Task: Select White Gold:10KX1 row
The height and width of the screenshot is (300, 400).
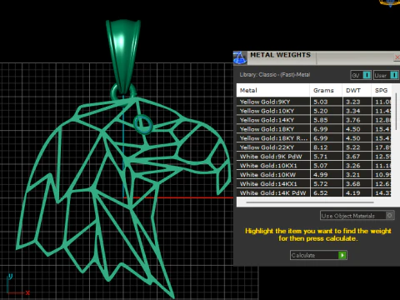Action: click(314, 166)
